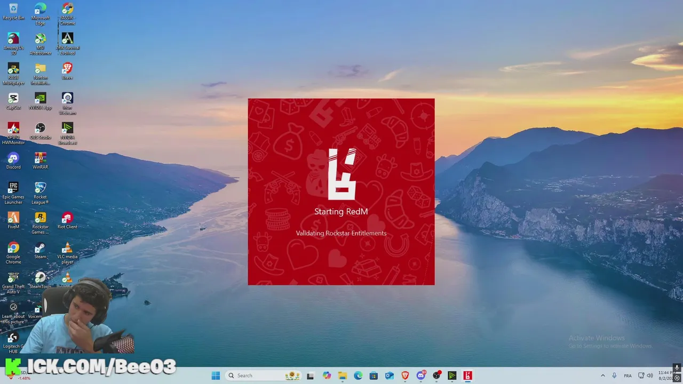Open Task View from the taskbar
The width and height of the screenshot is (683, 384).
click(x=311, y=375)
